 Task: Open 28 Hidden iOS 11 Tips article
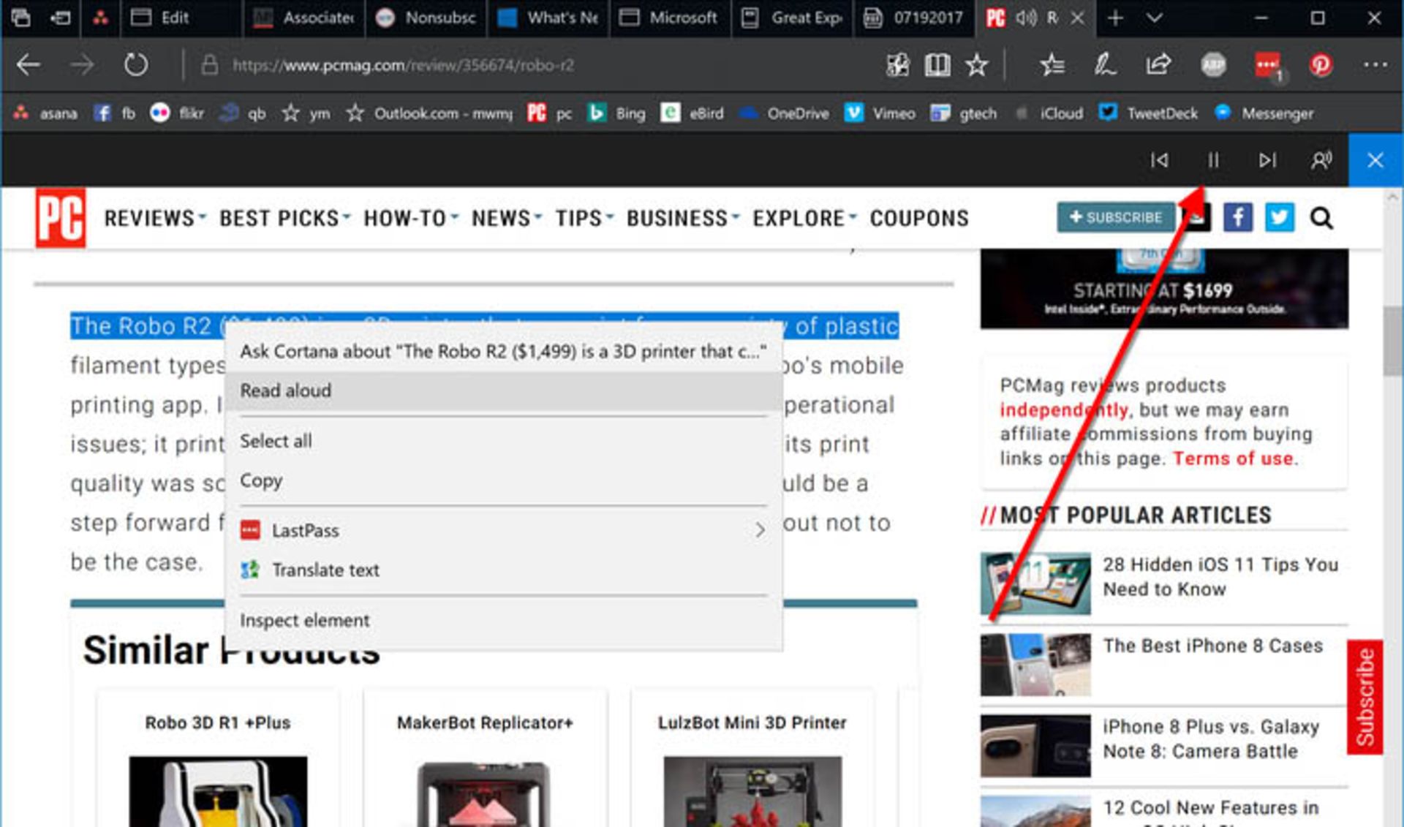point(1220,576)
